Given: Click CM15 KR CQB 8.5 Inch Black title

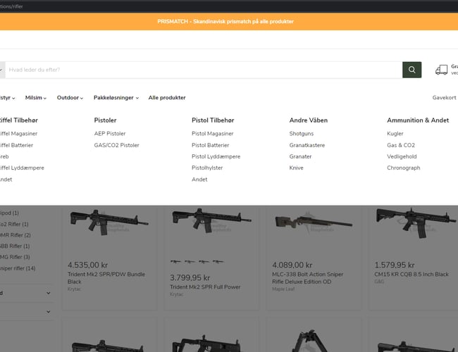Looking at the screenshot, I should 411,275.
